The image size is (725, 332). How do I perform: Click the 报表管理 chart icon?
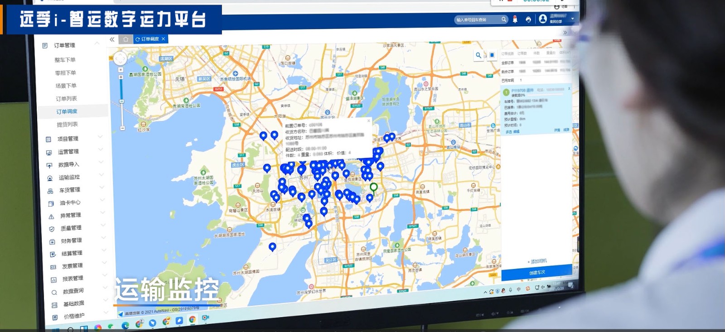53,280
